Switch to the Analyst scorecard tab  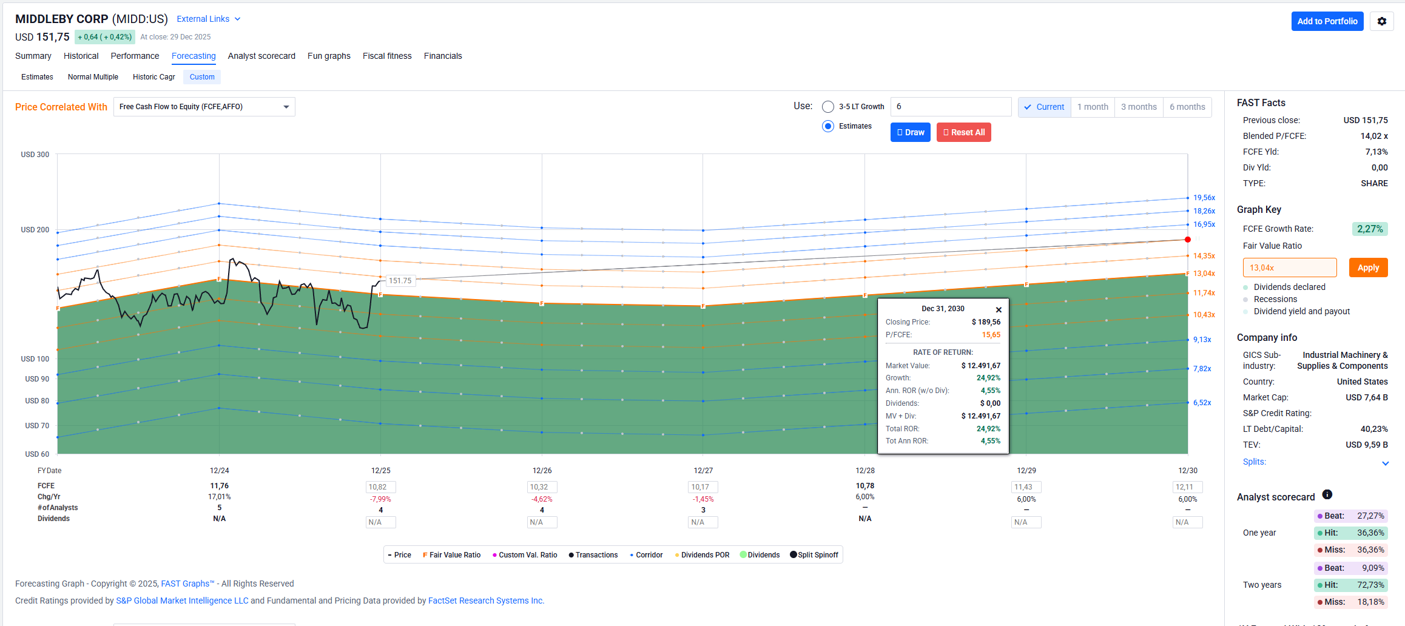(x=261, y=56)
